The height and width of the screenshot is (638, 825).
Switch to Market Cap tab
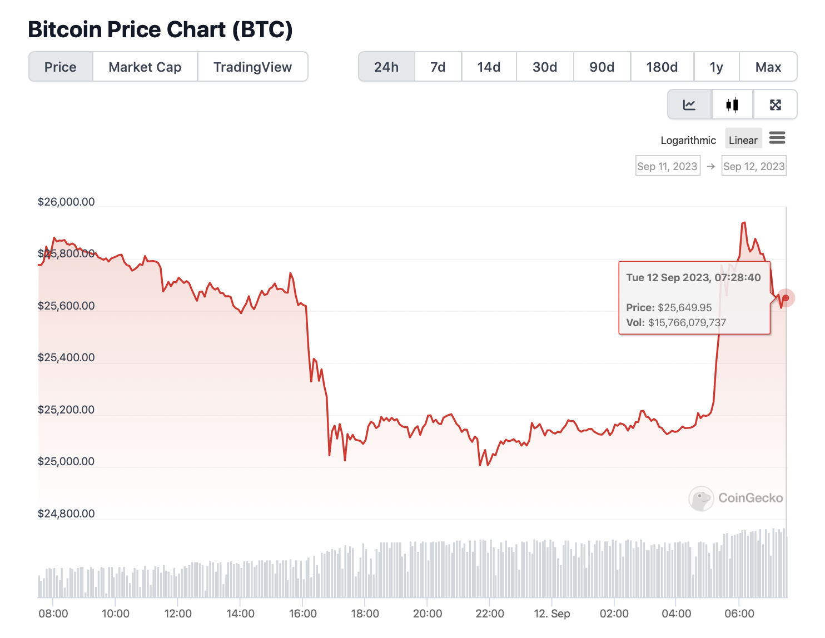(x=145, y=67)
